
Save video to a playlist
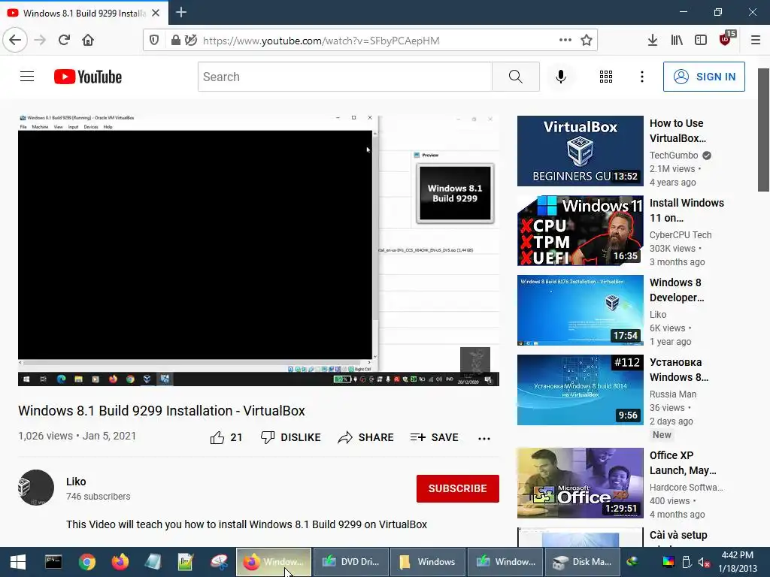click(x=435, y=437)
